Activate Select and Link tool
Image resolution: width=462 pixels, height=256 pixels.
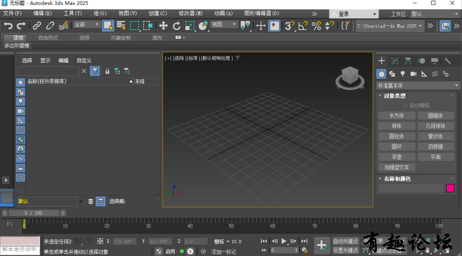pos(37,26)
